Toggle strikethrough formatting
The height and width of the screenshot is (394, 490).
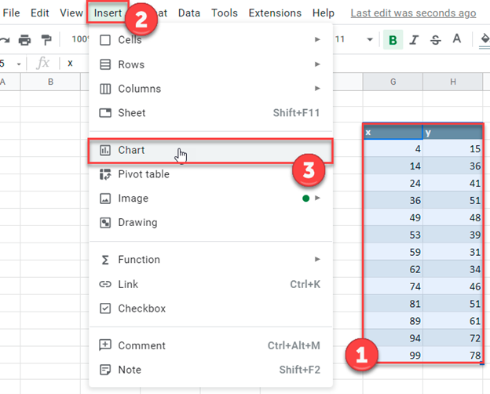[435, 40]
